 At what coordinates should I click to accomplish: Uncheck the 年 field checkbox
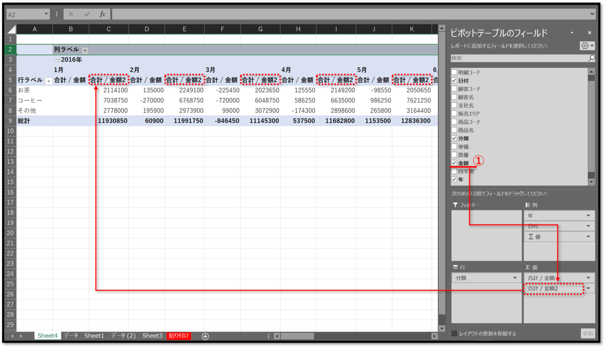(455, 180)
